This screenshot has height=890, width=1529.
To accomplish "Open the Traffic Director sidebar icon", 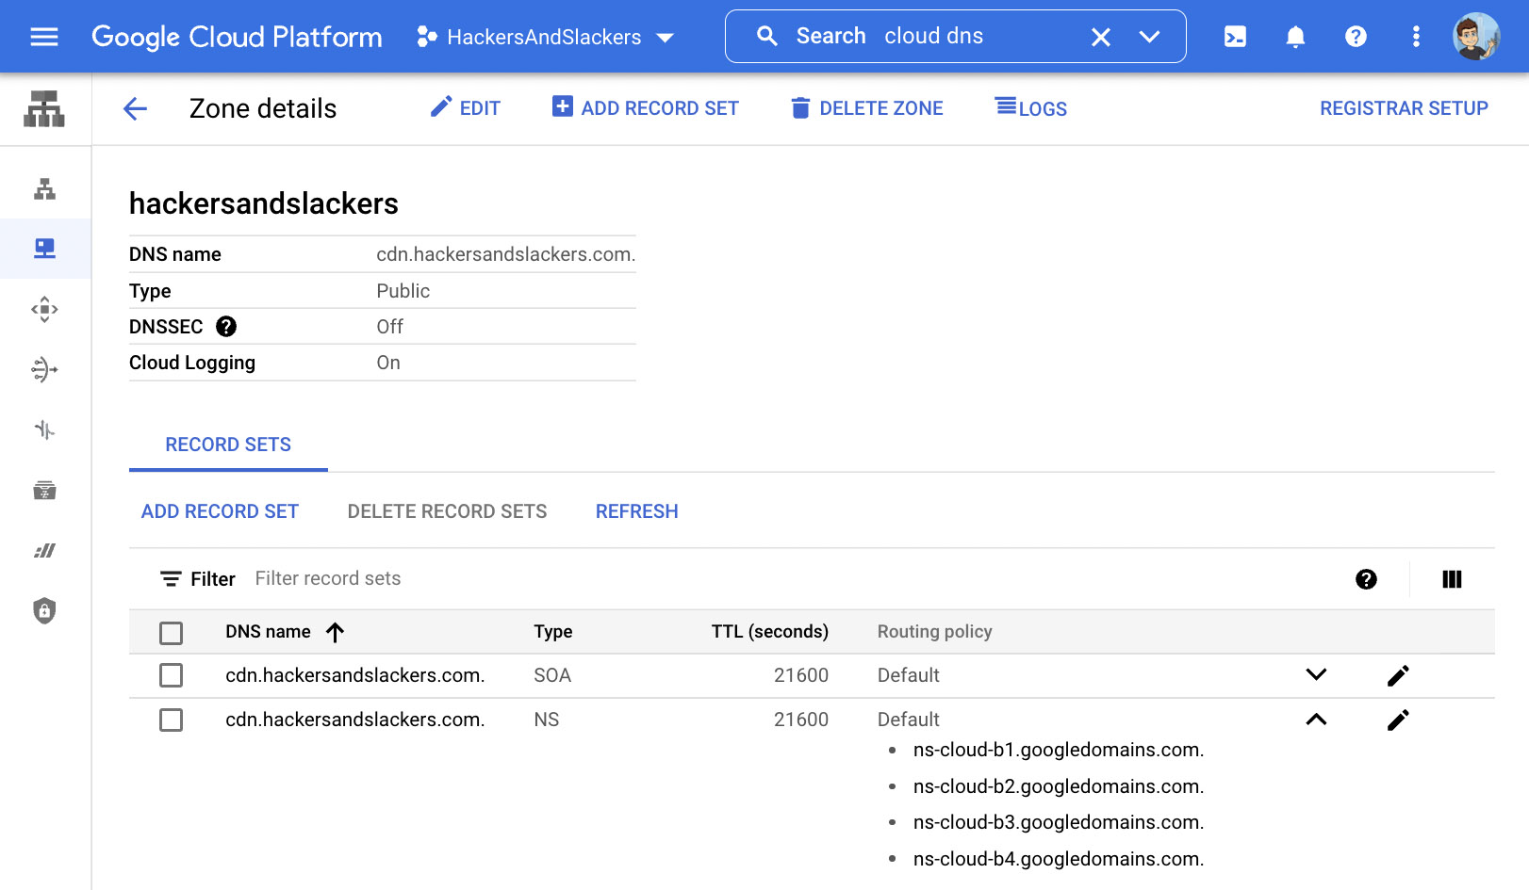I will coord(44,429).
